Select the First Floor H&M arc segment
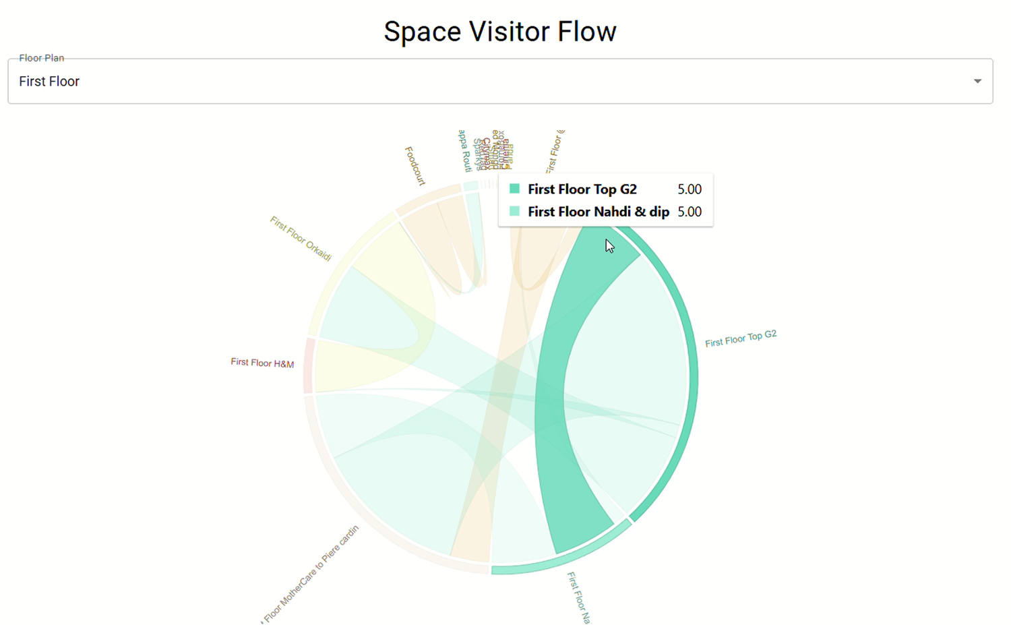The width and height of the screenshot is (1011, 625). point(308,363)
